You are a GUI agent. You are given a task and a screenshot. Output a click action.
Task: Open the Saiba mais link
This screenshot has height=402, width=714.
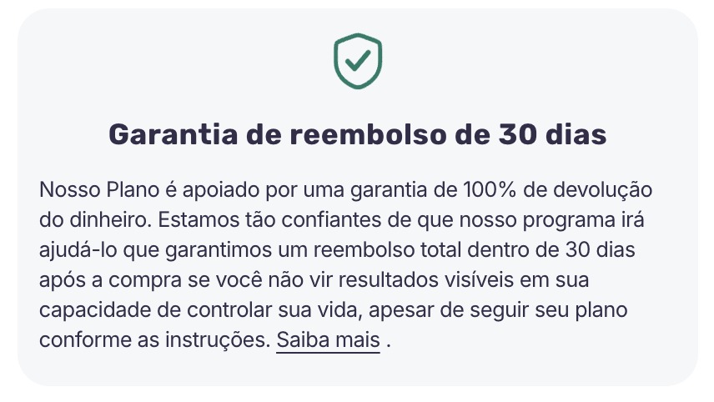(328, 339)
